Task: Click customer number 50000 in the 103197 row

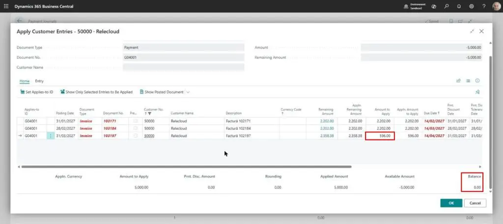Action: point(149,136)
